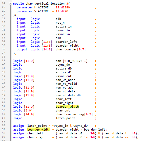Click the value 12'd1280
This screenshot has width=141, height=141.
63,7
